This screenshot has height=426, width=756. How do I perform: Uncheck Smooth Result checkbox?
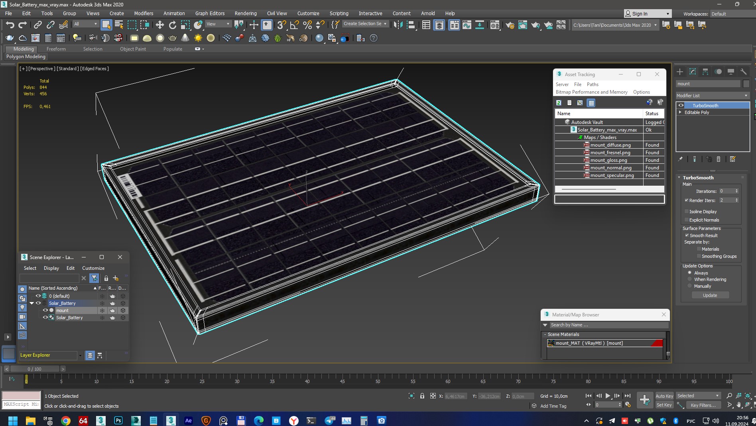tap(687, 236)
